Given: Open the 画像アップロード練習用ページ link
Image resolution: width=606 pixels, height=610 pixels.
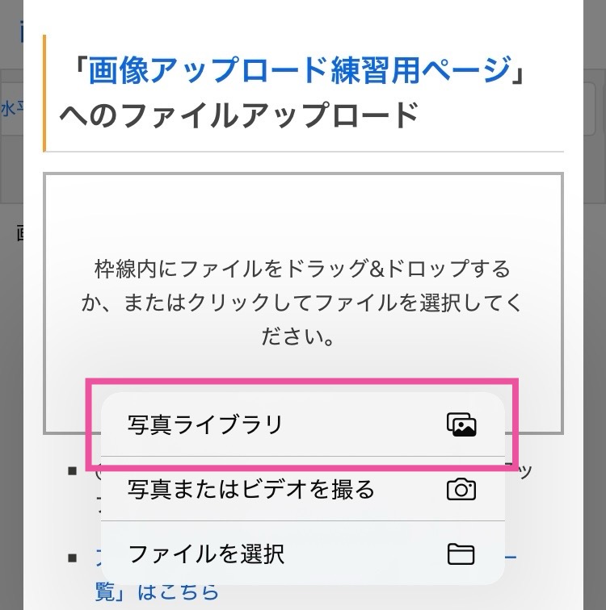Looking at the screenshot, I should pos(299,70).
